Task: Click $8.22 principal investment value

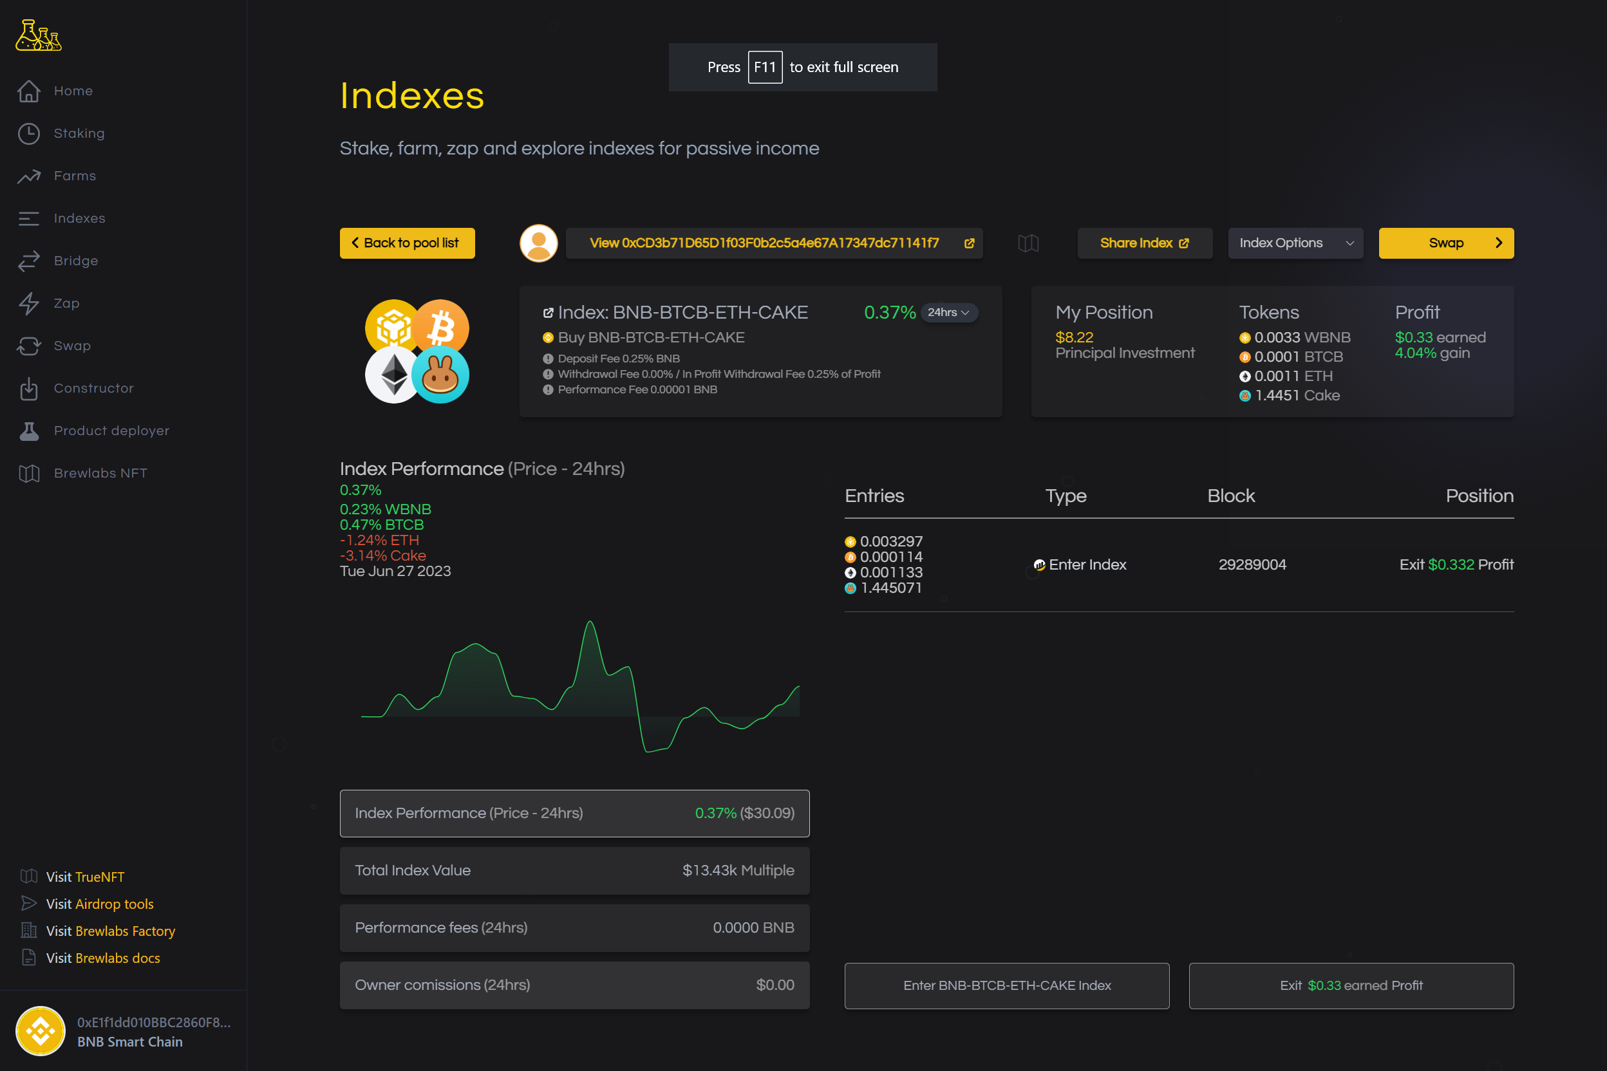Action: 1074,337
